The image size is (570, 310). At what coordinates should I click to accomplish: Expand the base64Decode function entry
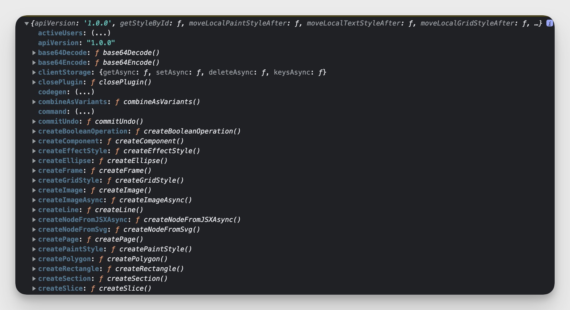(x=34, y=53)
